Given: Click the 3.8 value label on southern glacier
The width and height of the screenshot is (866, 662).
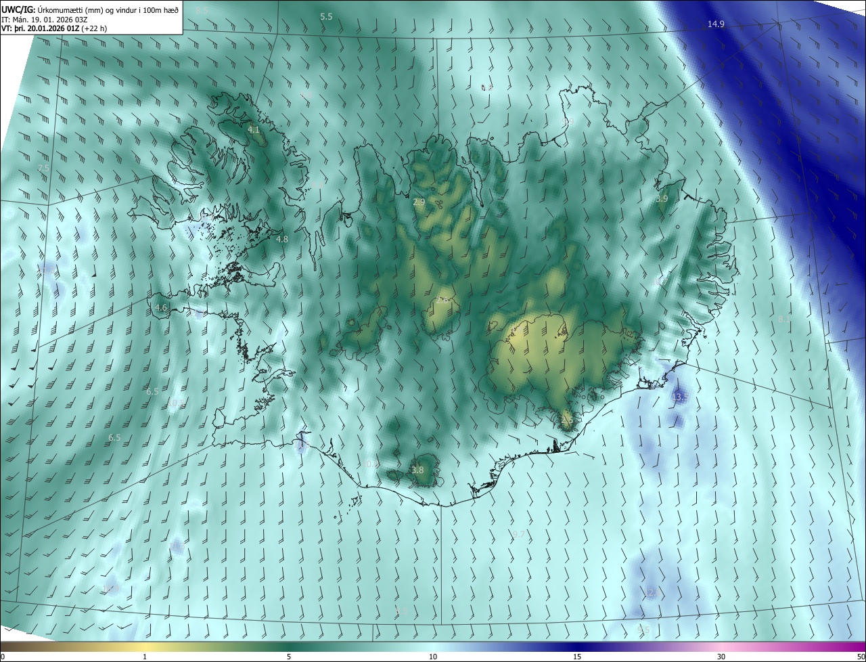Looking at the screenshot, I should coord(417,470).
